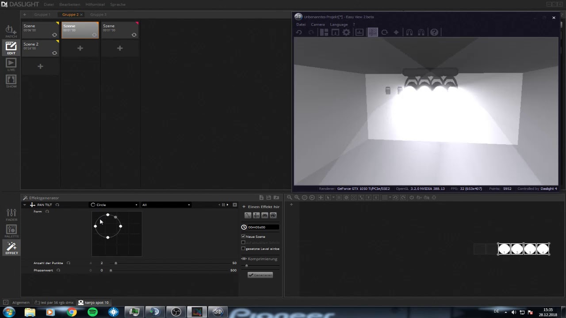The image size is (566, 318).
Task: Add new scene in Gruppe 2 column
Action: click(80, 48)
